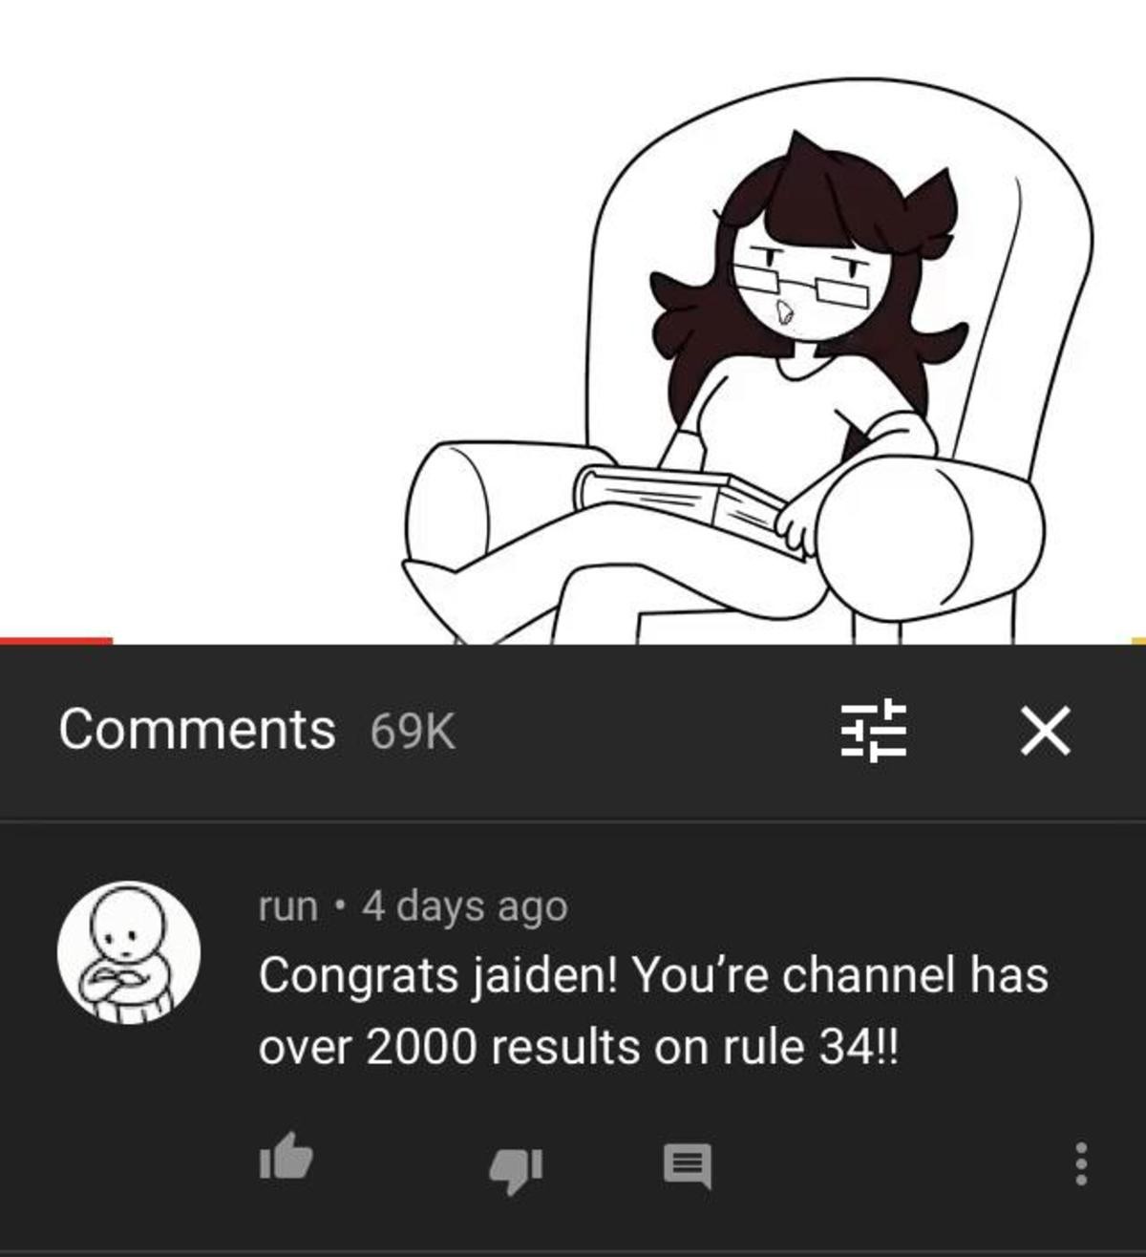1146x1257 pixels.
Task: Visit the channel of user "run"
Action: point(287,906)
